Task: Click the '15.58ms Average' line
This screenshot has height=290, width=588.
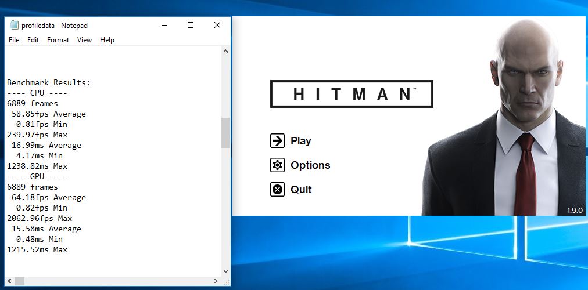Action: (x=46, y=229)
